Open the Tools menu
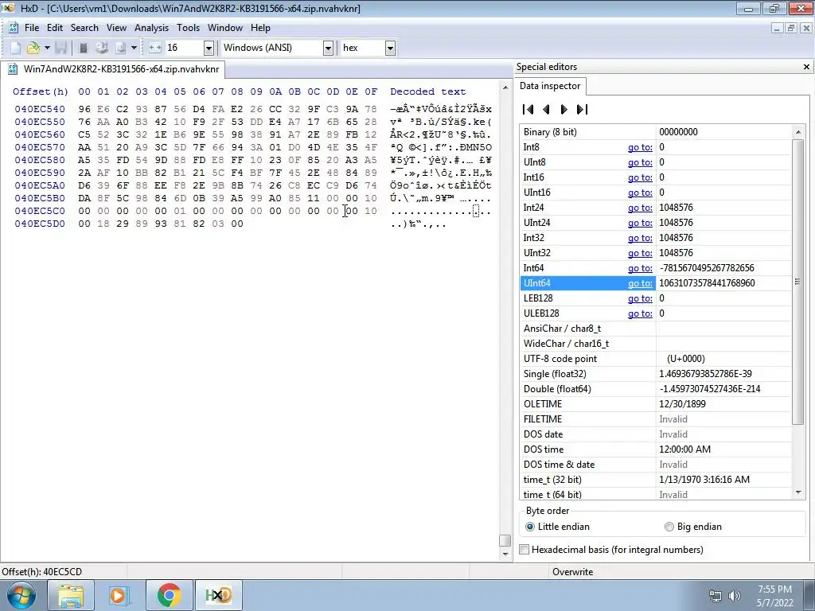This screenshot has width=815, height=611. pyautogui.click(x=188, y=28)
